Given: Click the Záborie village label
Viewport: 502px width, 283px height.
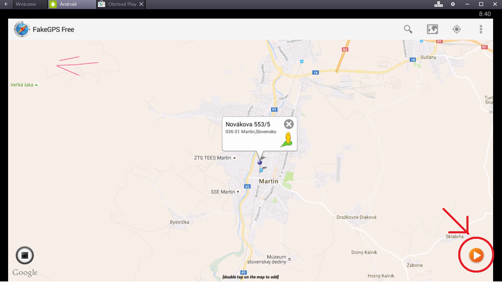Looking at the screenshot, I should 415,265.
